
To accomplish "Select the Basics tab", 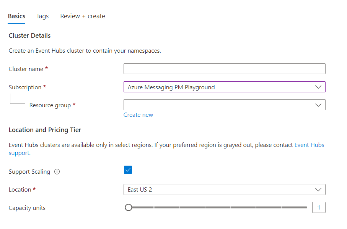I will pyautogui.click(x=16, y=16).
